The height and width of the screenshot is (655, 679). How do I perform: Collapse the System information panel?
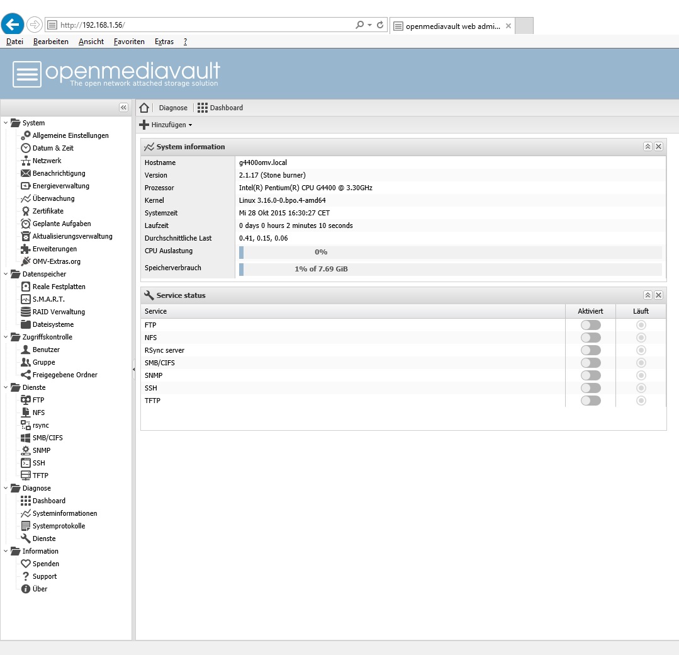[648, 147]
